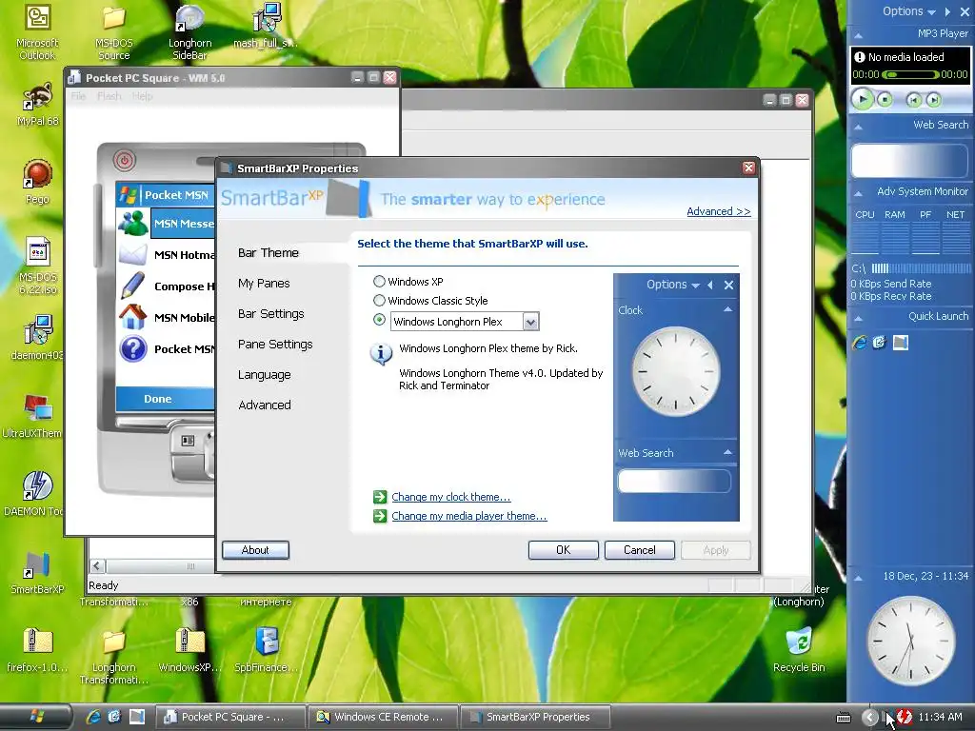
Task: Click the Compose pencil icon in Pocket MSN
Action: click(132, 286)
